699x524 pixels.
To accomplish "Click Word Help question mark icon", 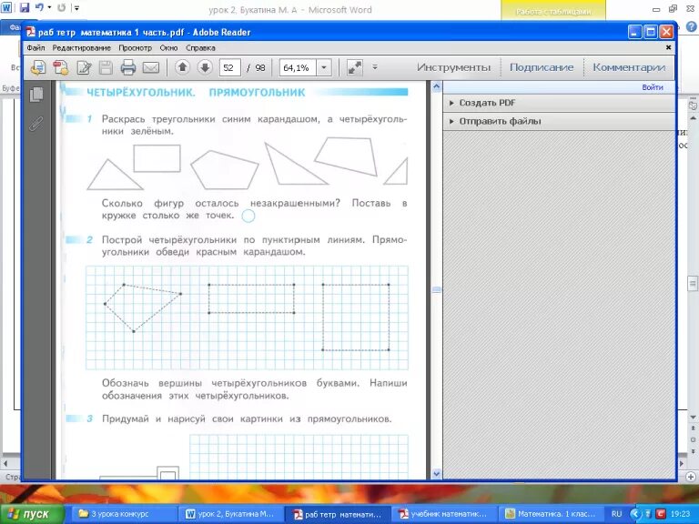I will (691, 26).
